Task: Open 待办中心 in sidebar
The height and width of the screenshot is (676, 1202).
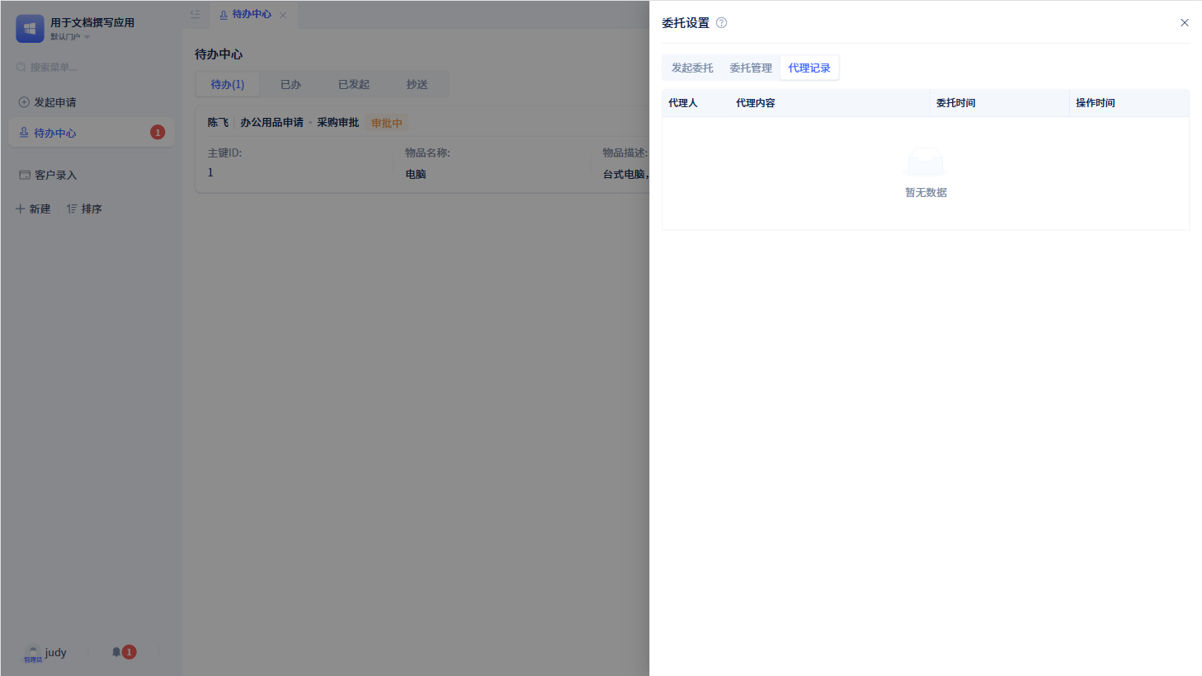Action: [x=91, y=133]
